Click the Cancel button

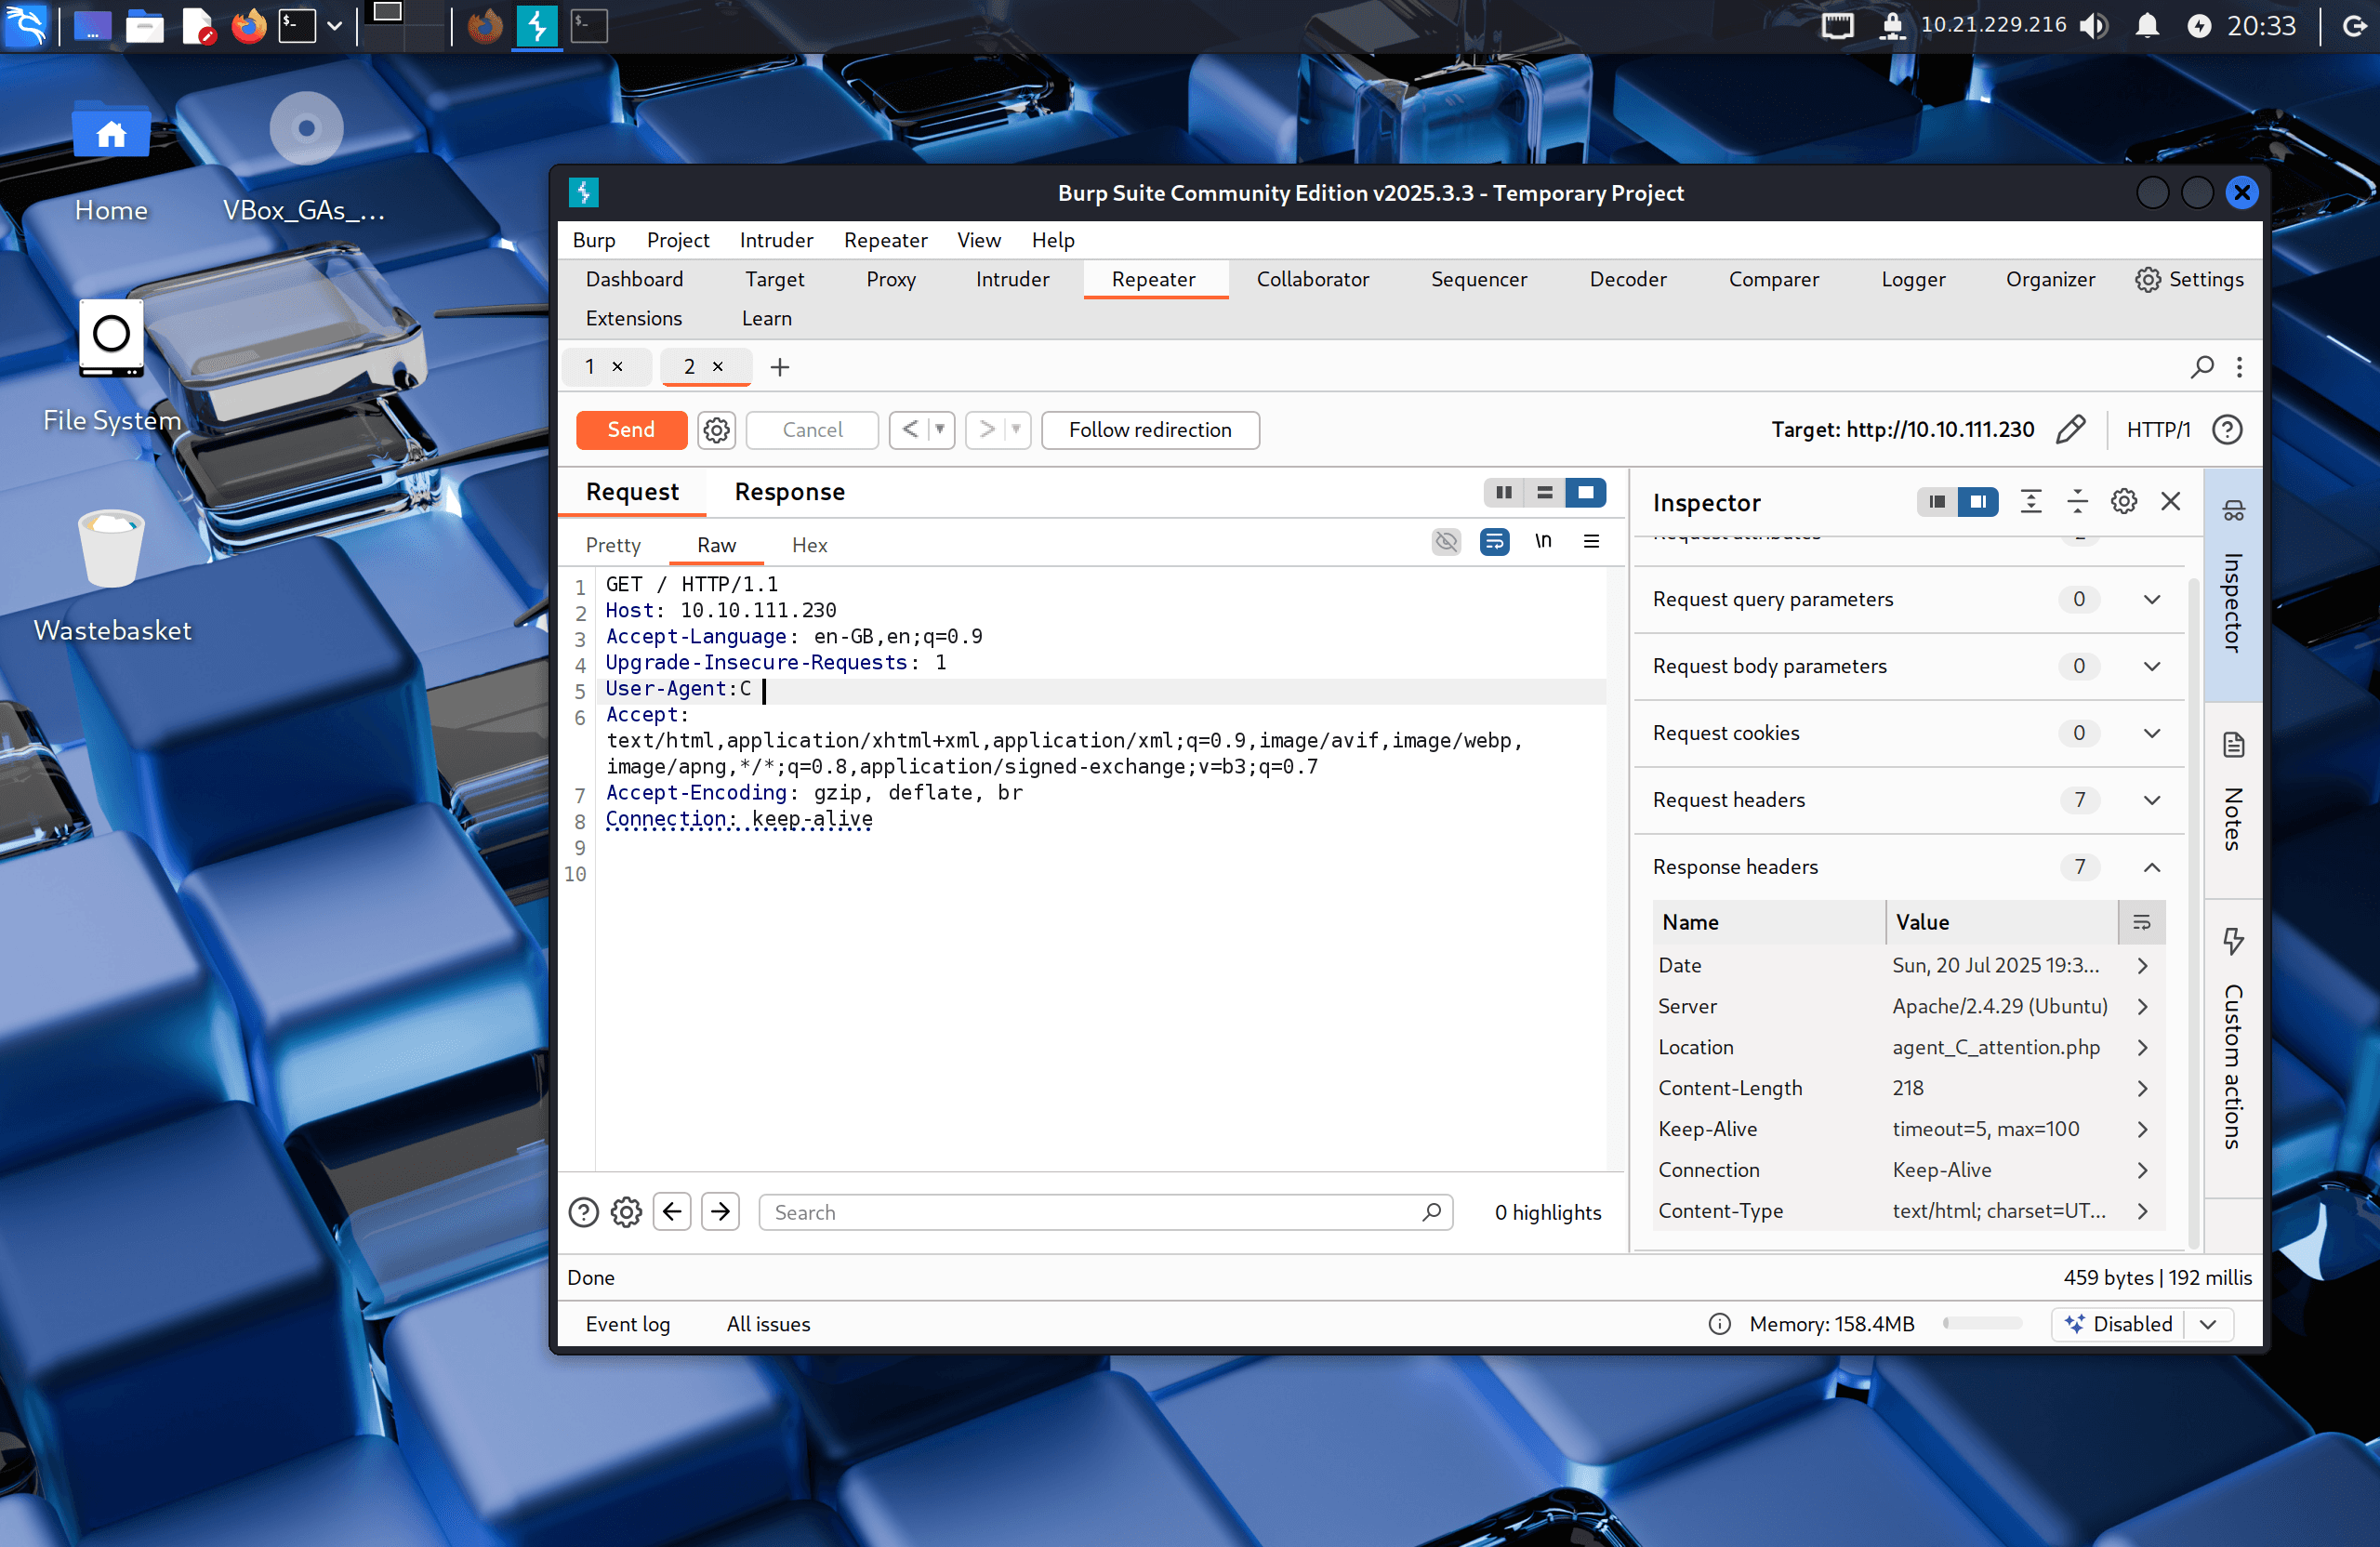click(x=812, y=430)
